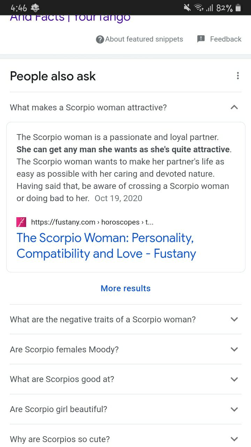Tap the battery icon in status bar
251x447 pixels.
(238, 8)
